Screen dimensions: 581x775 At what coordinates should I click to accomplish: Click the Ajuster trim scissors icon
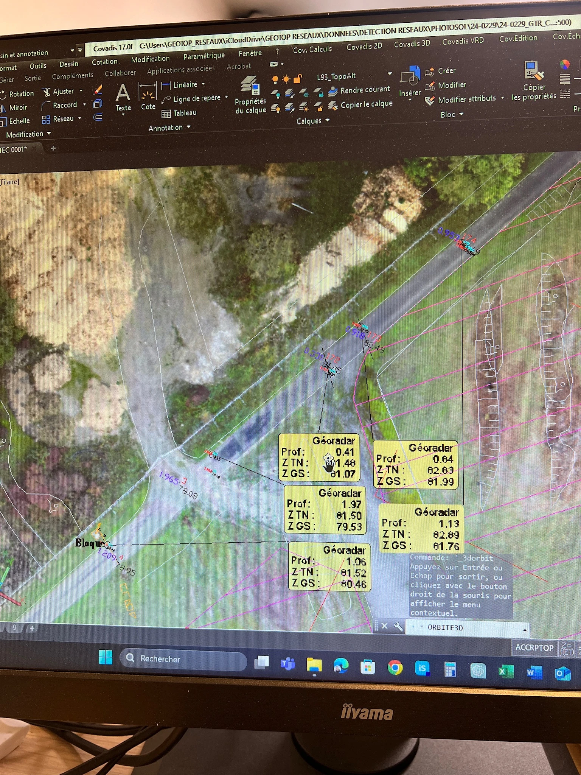tap(47, 92)
